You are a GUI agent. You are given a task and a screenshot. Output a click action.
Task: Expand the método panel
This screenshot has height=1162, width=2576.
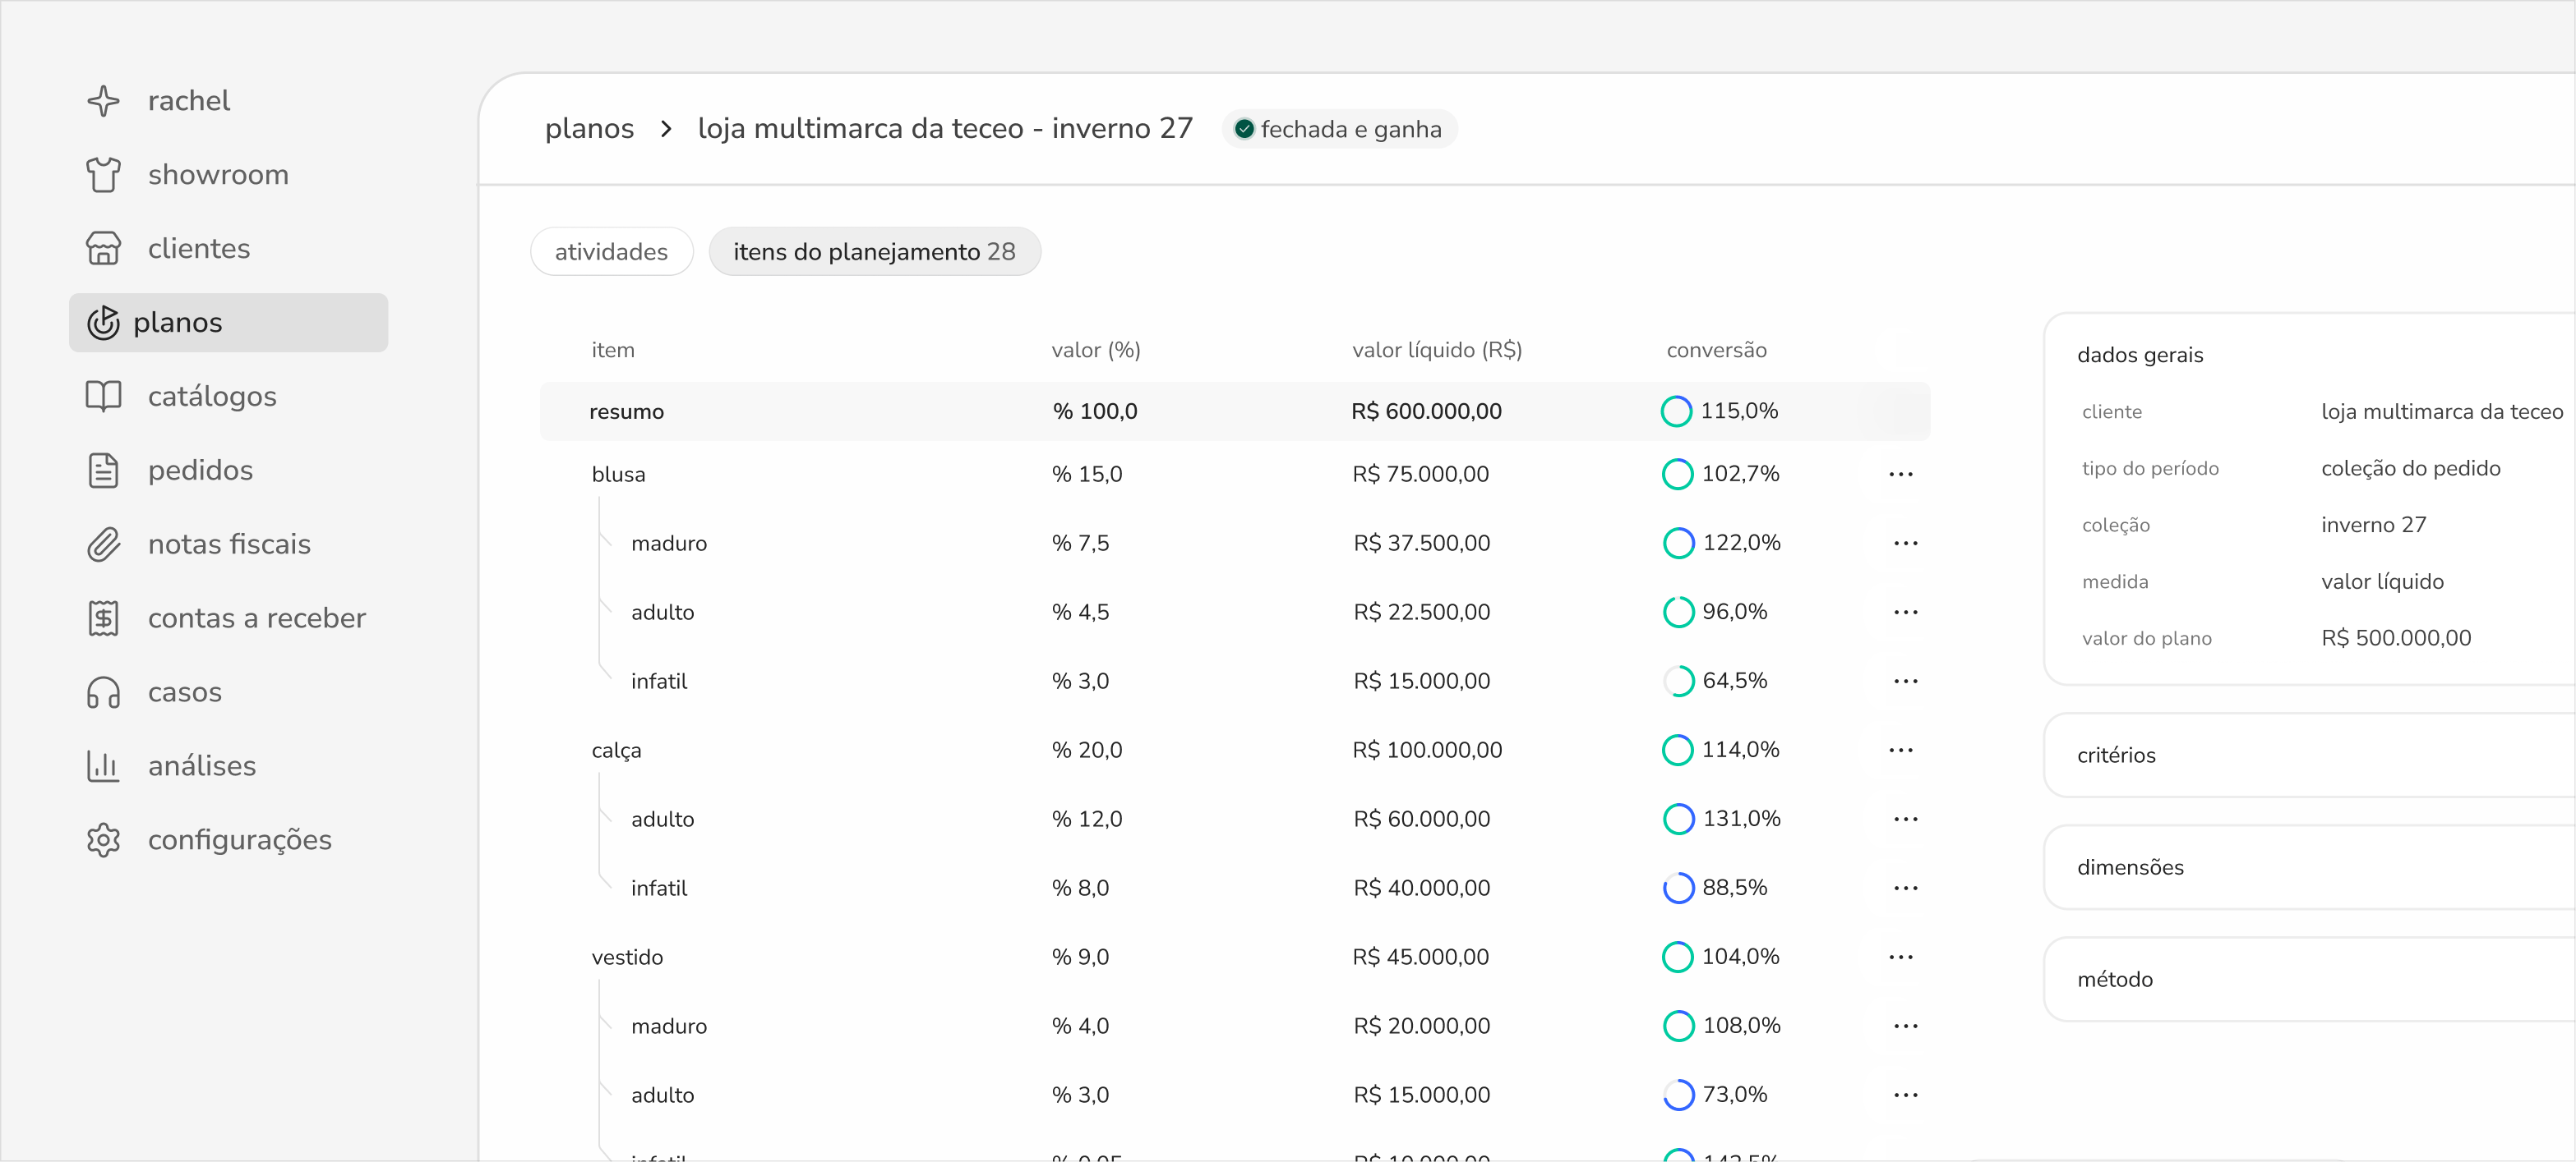point(2310,979)
